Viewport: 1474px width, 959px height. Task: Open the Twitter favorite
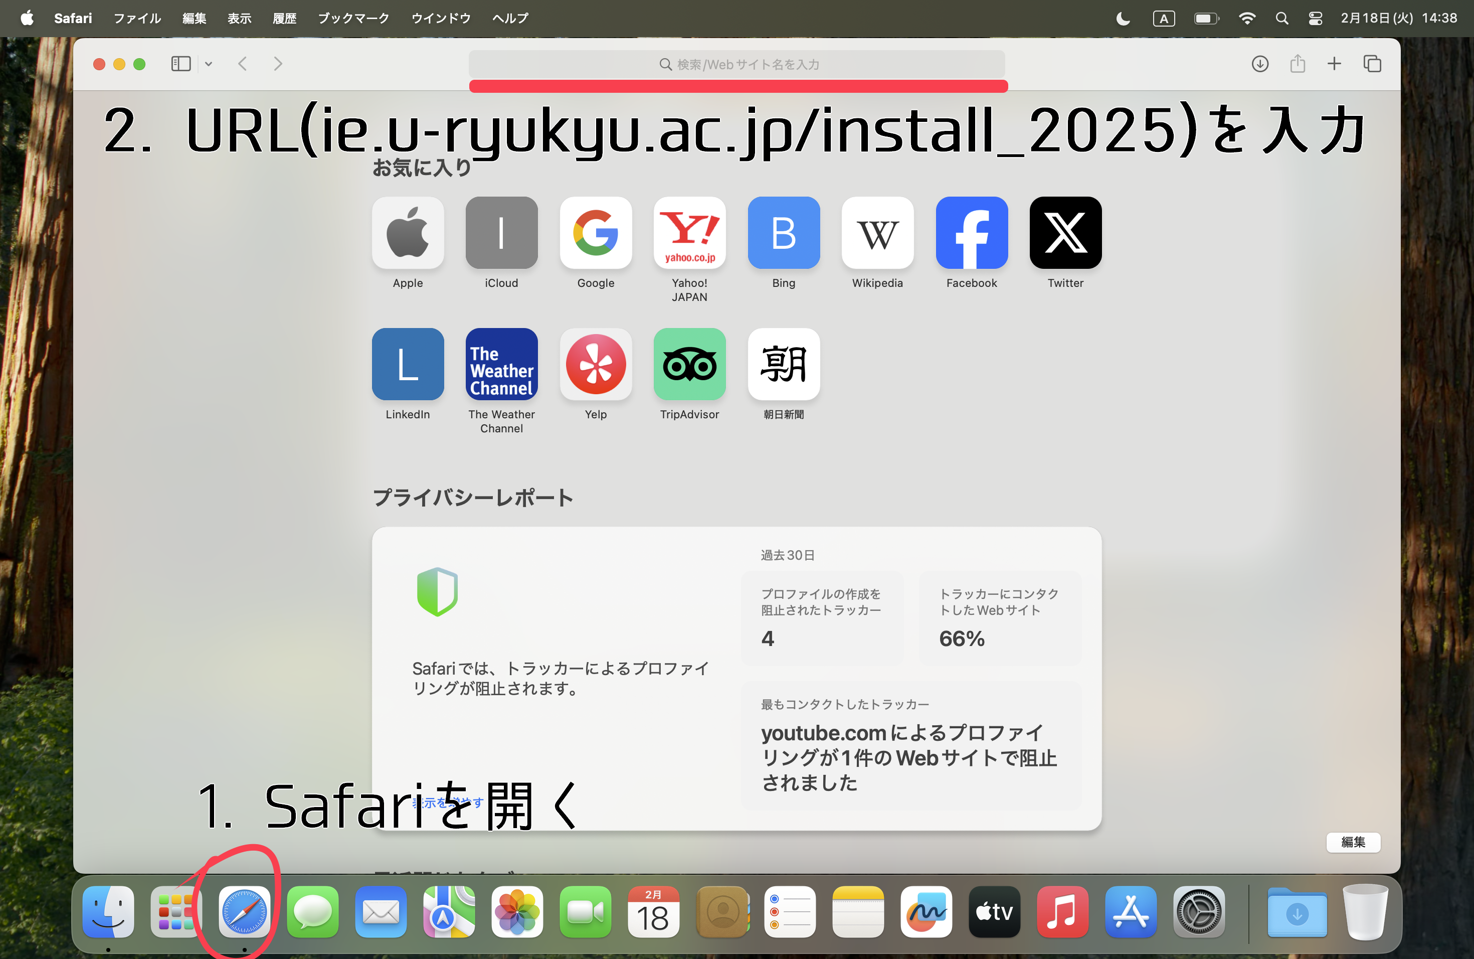(x=1065, y=233)
